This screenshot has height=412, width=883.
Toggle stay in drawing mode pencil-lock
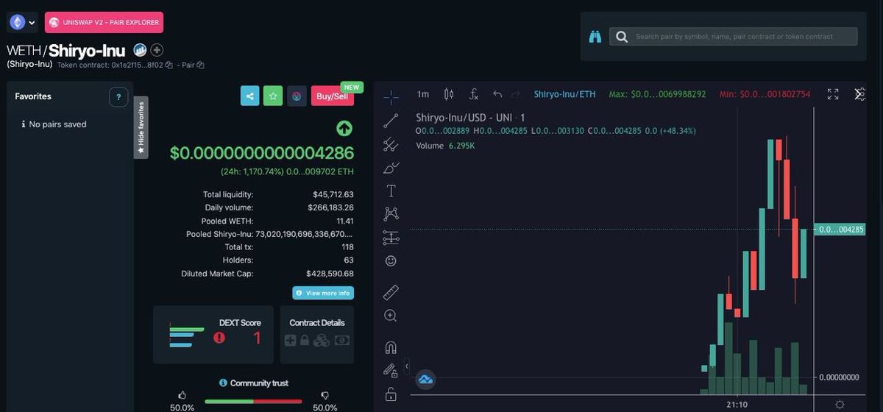coord(391,370)
